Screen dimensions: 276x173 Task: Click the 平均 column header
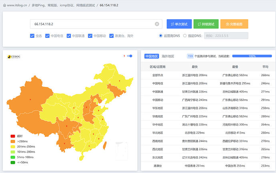coord(265,67)
